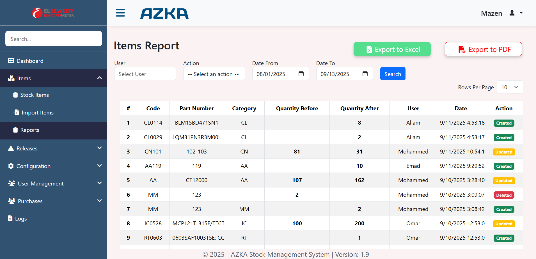Open the Rows Per Page dropdown
This screenshot has height=259, width=536.
510,87
